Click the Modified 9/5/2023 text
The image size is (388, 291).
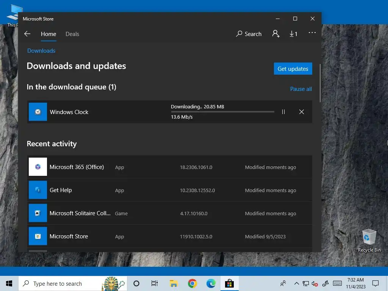click(x=265, y=236)
